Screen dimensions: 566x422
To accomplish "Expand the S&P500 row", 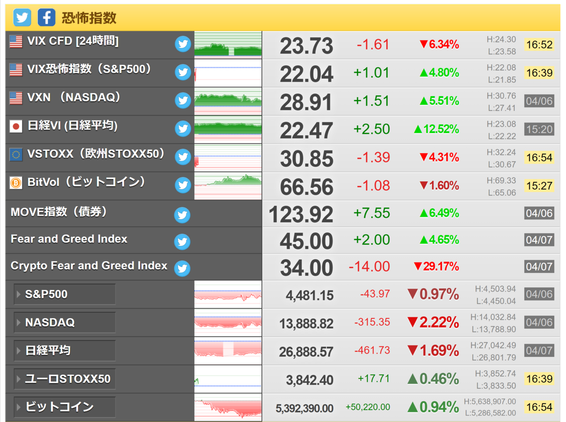I will pos(65,294).
